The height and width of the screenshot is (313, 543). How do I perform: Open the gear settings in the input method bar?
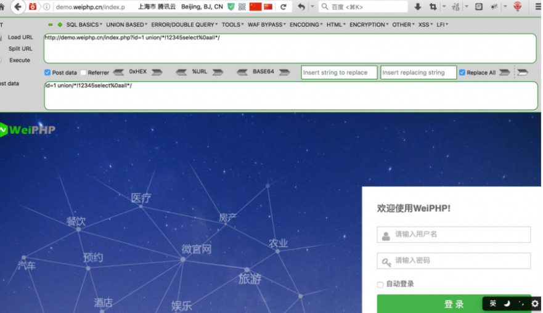(535, 304)
